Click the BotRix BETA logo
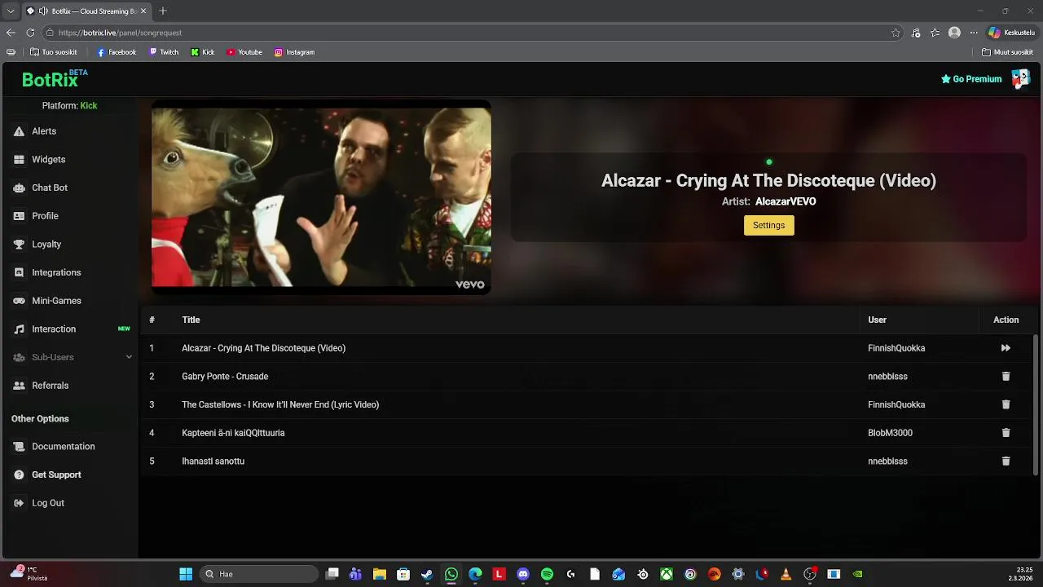This screenshot has height=587, width=1043. click(x=55, y=79)
